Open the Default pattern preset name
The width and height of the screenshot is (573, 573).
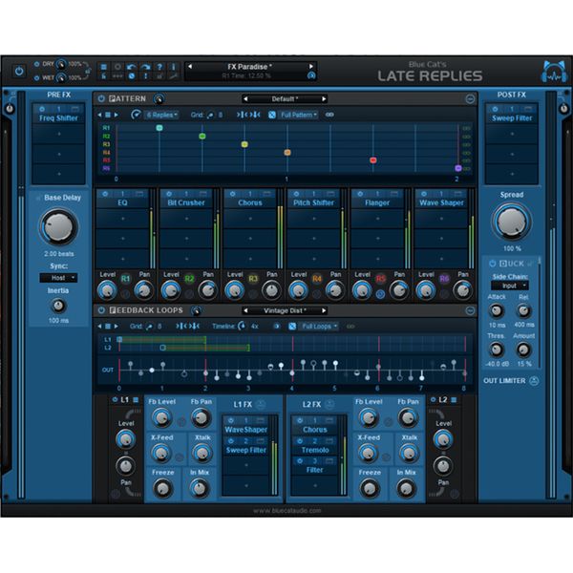point(285,99)
